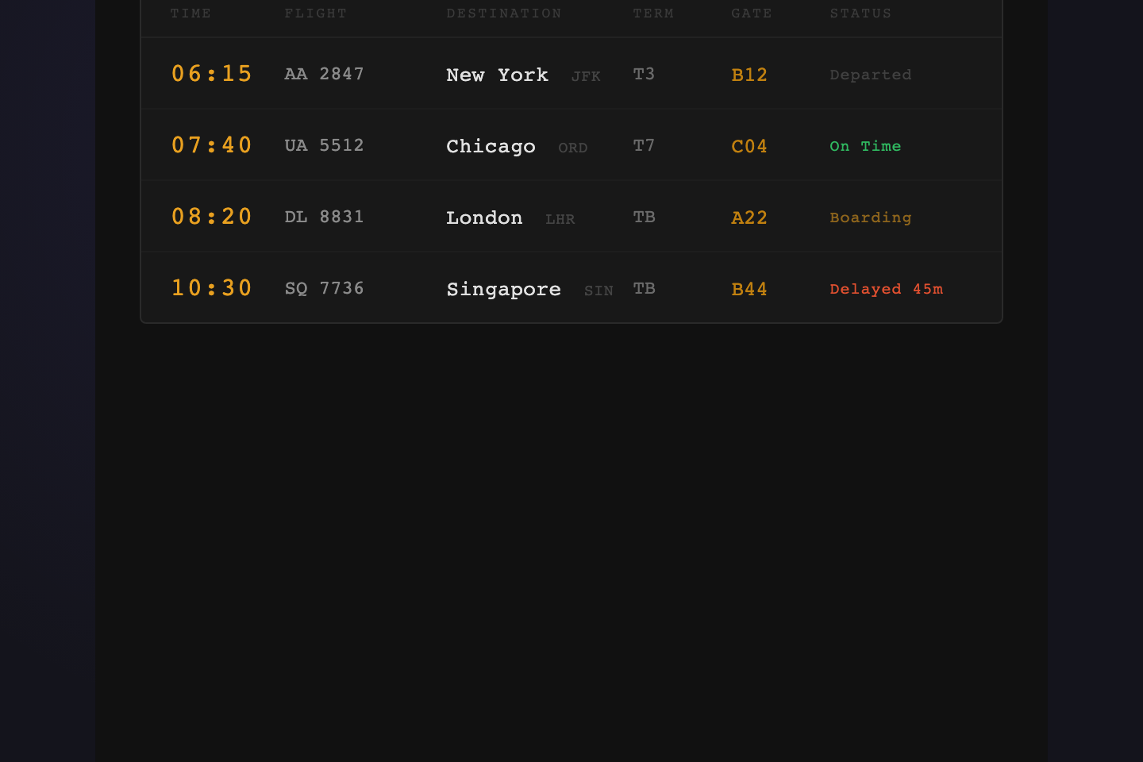Image resolution: width=1143 pixels, height=762 pixels.
Task: Click the Singapore destination
Action: tap(504, 290)
